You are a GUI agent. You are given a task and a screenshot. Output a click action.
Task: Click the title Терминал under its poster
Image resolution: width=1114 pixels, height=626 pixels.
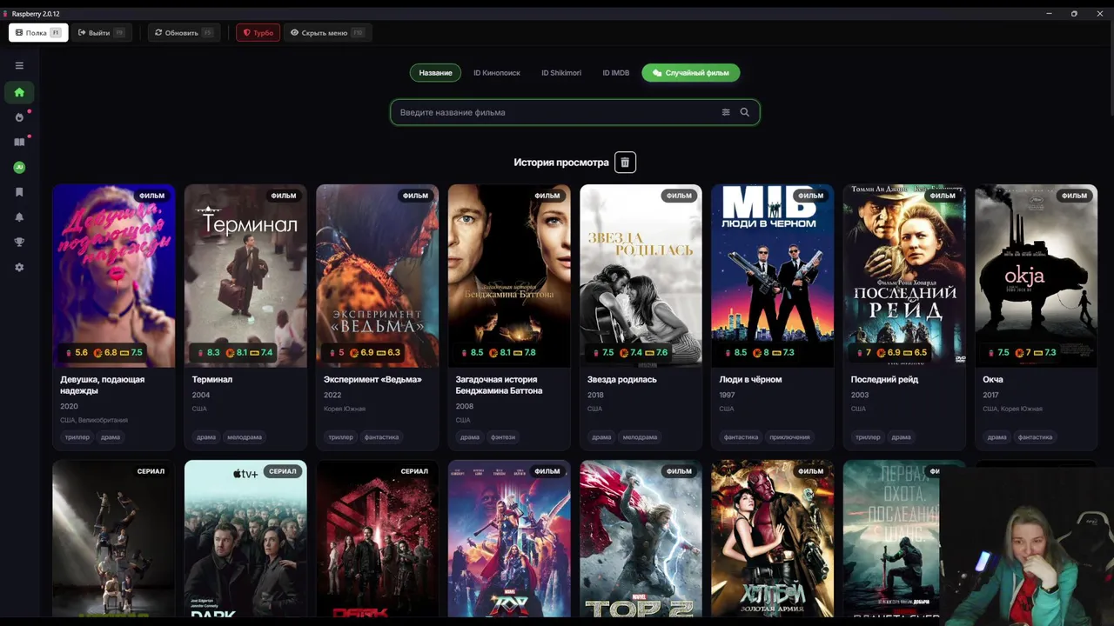[212, 380]
